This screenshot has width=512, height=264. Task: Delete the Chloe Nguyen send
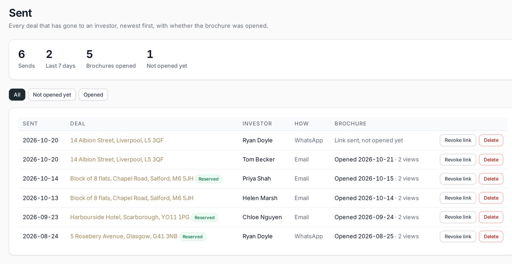491,217
